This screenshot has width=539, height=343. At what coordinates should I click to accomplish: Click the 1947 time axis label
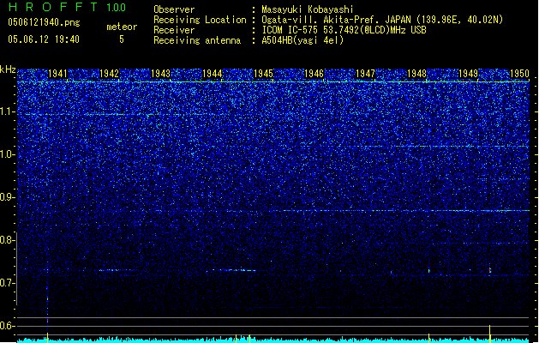365,74
